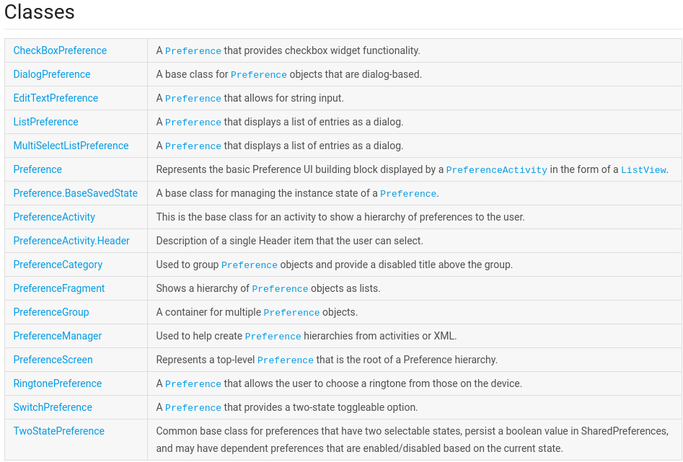Select the PreferenceGroup link
The height and width of the screenshot is (462, 683).
[x=51, y=312]
